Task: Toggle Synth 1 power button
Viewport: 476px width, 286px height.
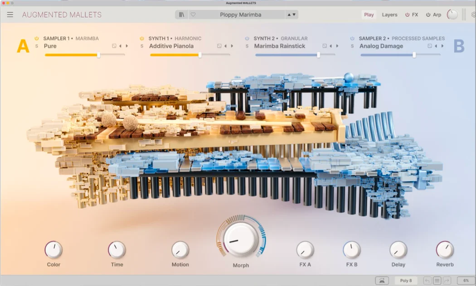Action: pos(142,38)
